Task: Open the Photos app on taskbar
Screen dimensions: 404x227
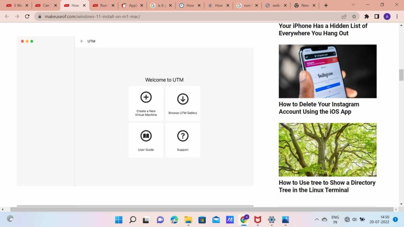Action: (286, 220)
